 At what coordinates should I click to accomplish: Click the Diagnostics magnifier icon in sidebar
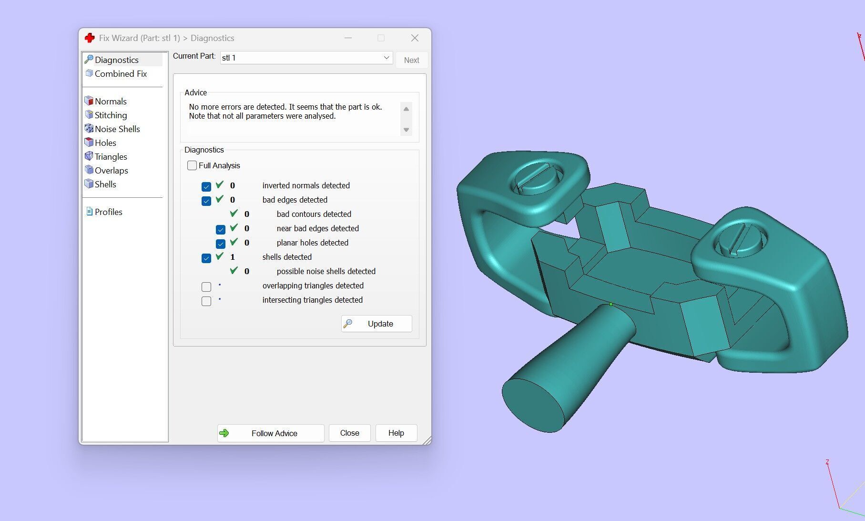click(89, 60)
